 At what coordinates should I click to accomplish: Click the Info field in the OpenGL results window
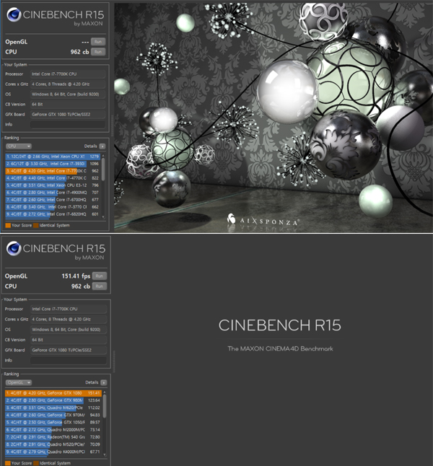[69, 360]
